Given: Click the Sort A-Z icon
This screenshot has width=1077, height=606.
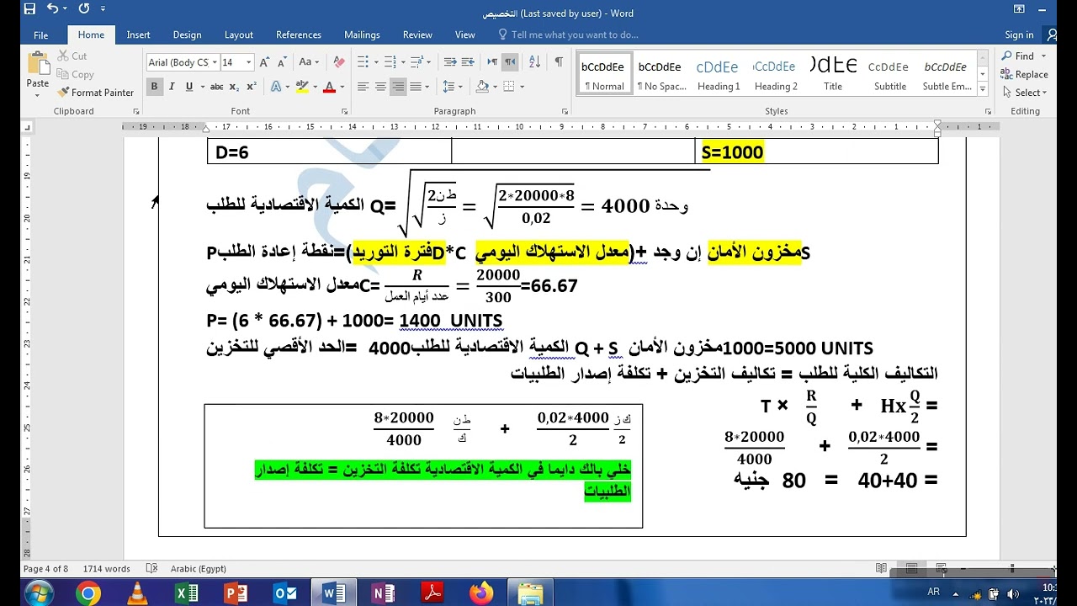Looking at the screenshot, I should 534,62.
